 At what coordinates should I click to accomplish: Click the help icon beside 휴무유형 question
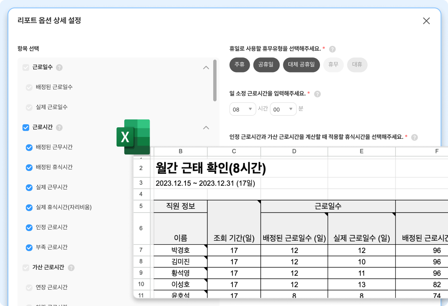click(x=332, y=49)
